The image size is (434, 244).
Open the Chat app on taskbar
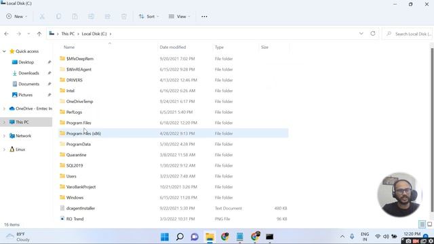(x=195, y=237)
